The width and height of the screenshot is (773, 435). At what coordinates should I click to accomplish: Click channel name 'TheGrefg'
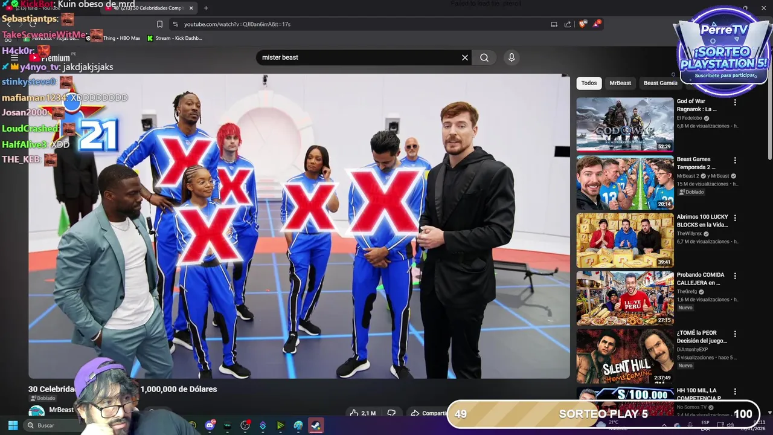click(687, 292)
